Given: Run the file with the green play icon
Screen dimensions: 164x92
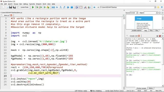Looking at the screenshot, I should point(33,7).
